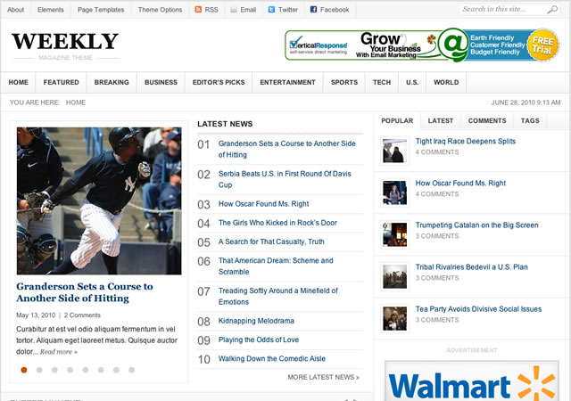Click the RSS feed icon
Viewport: 571px width, 401px height.
(x=198, y=10)
